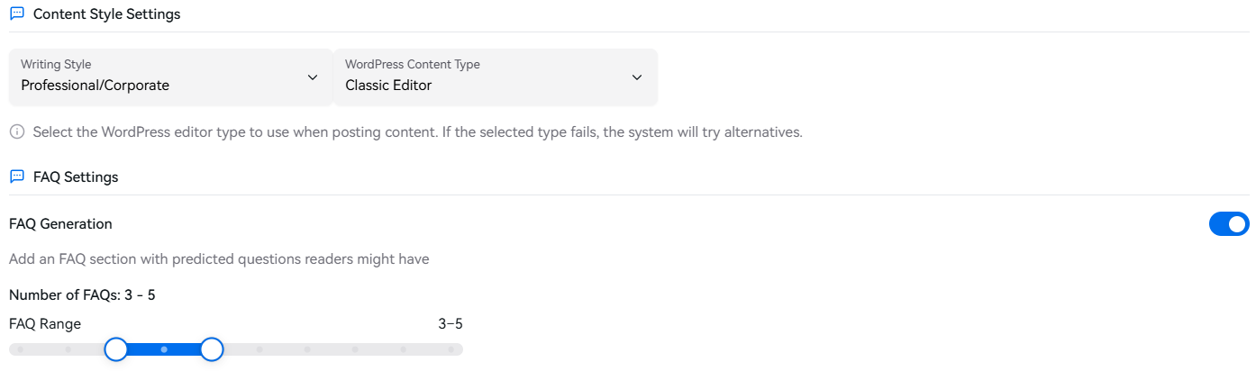Click the FAQ Range label
Image resolution: width=1256 pixels, height=371 pixels.
[x=45, y=324]
